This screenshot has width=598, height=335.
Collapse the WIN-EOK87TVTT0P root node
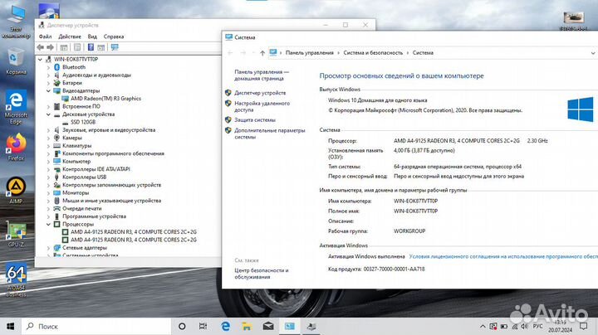(40, 60)
